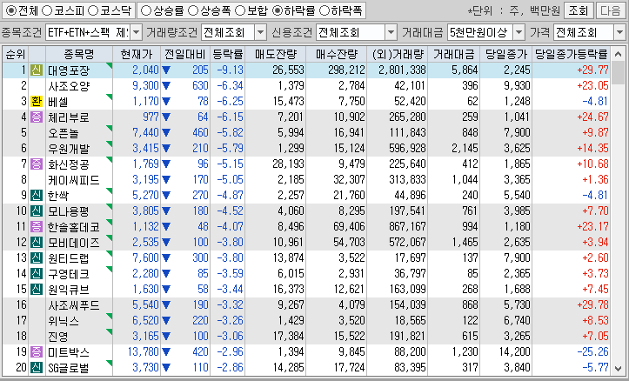
Task: Click the down arrow in 진영 row
Action: pos(166,336)
